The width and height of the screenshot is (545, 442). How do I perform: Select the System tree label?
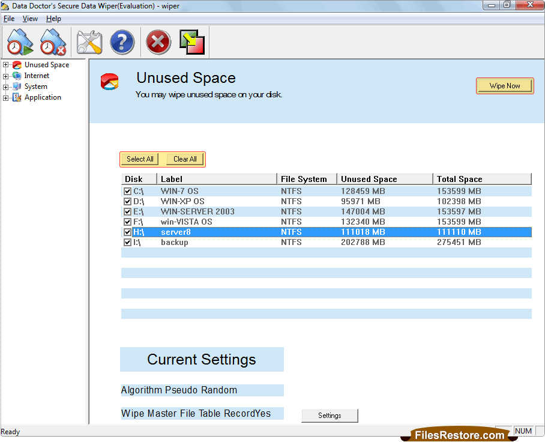click(x=35, y=86)
